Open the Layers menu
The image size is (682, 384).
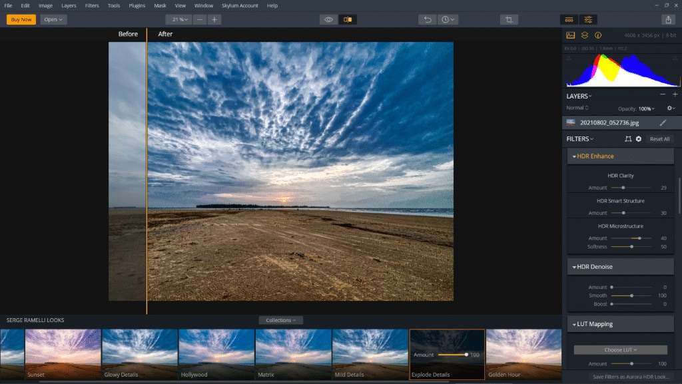[69, 5]
